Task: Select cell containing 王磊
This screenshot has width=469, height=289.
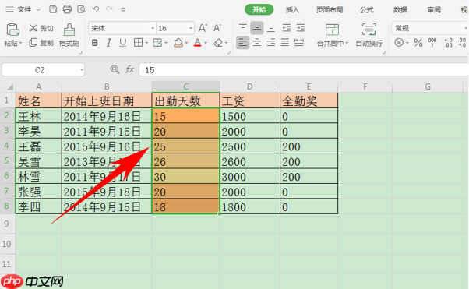Action: (38, 146)
